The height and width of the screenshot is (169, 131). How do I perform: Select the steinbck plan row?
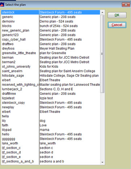pos(50,12)
